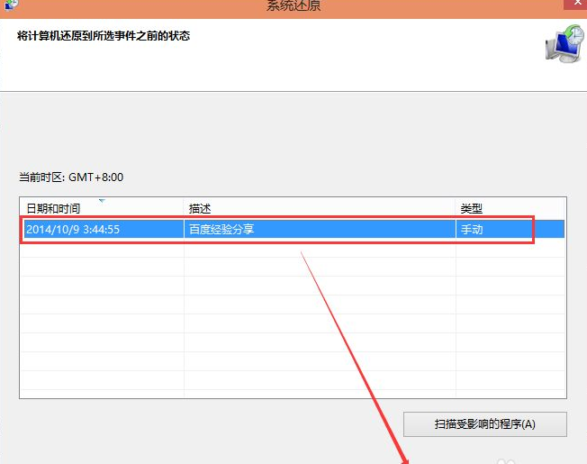Screen dimensions: 587x464
Task: Click divider between 日期和时间 and 描述 headers
Action: (x=185, y=209)
